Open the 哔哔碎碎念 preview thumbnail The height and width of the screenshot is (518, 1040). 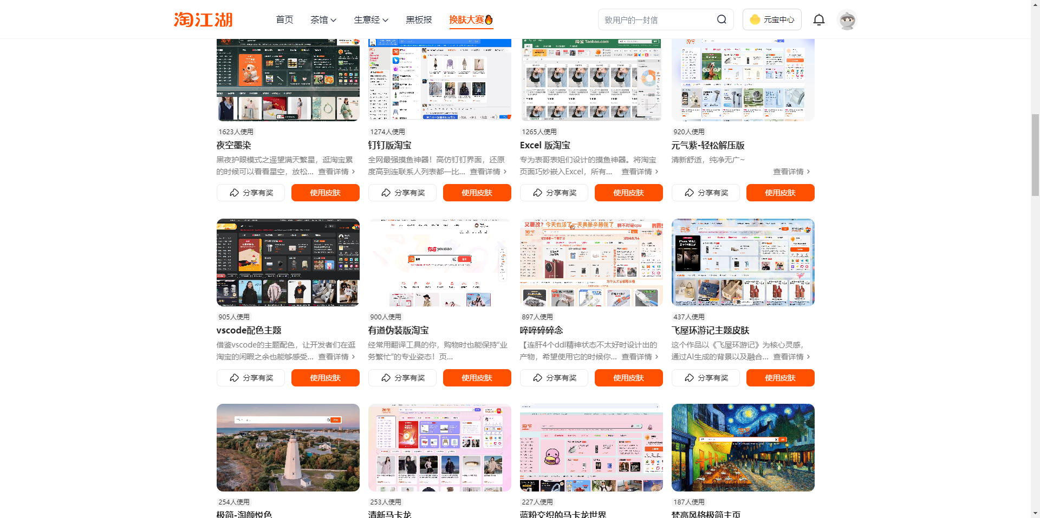[x=591, y=263]
